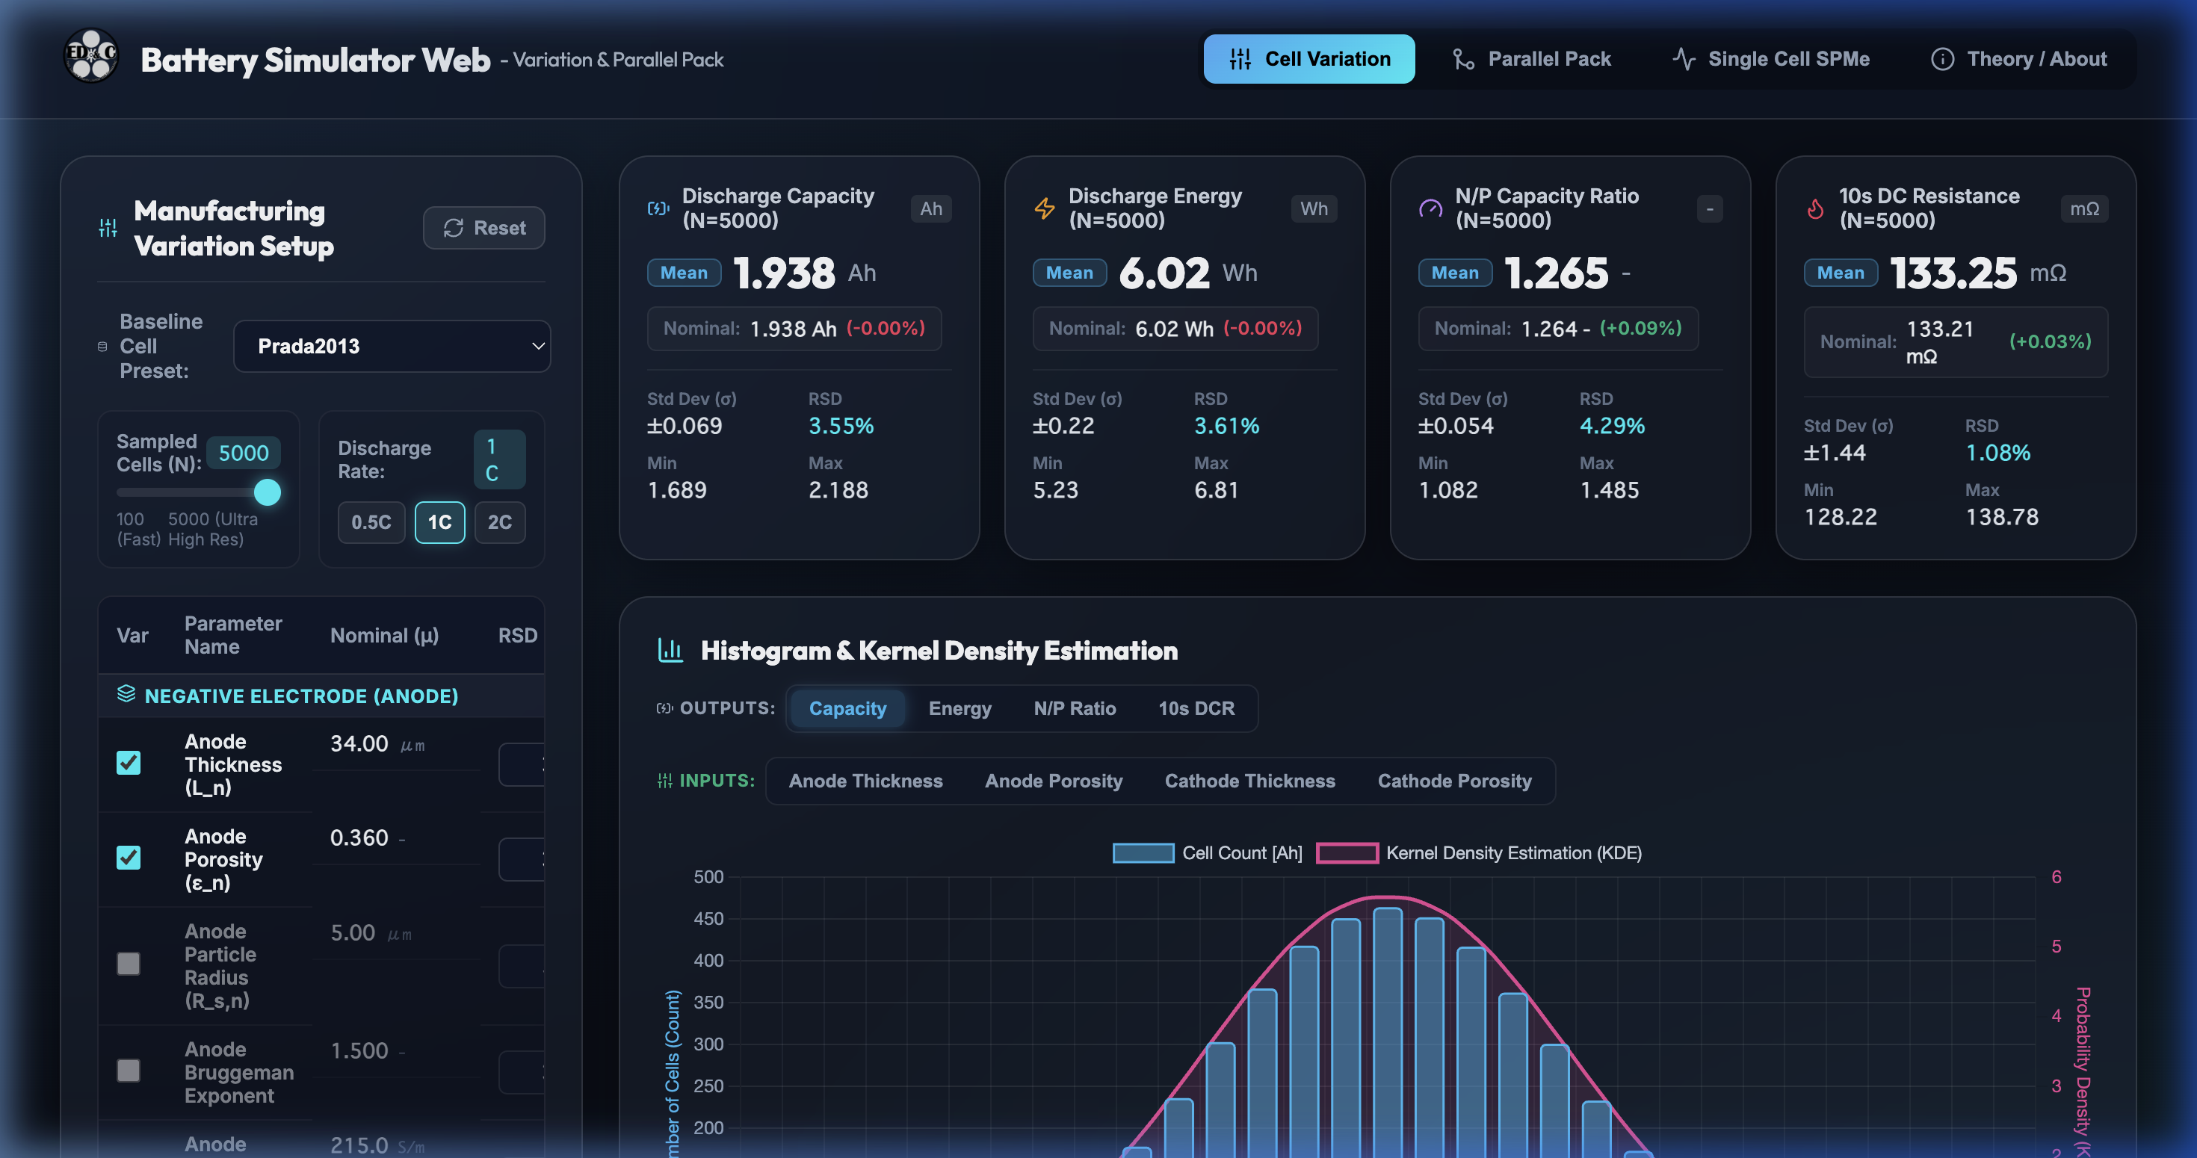
Task: Click the Battery Simulator Web logo icon
Action: tap(91, 56)
